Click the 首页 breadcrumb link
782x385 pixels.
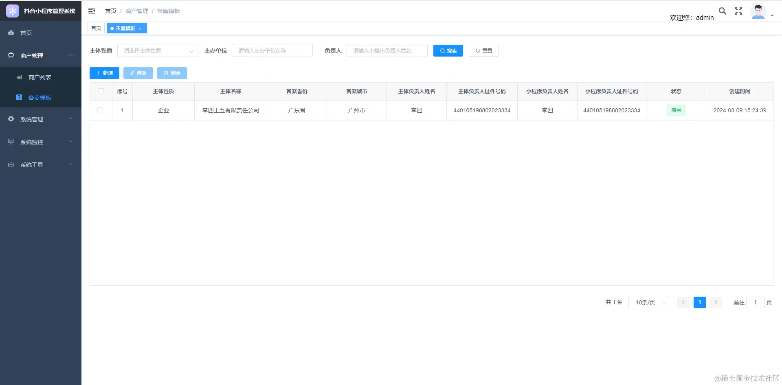pos(111,11)
